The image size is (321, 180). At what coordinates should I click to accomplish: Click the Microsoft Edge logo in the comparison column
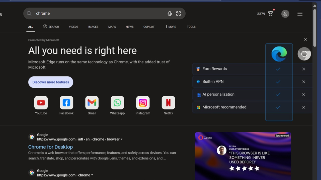(x=279, y=53)
